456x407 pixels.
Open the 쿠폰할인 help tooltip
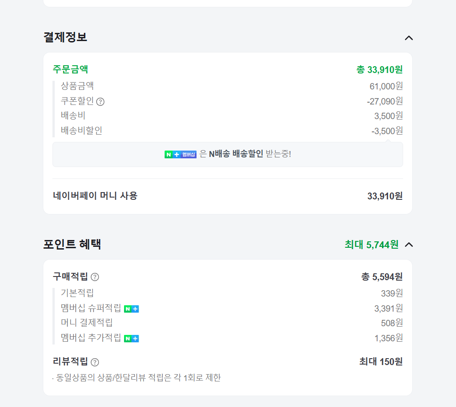coord(99,101)
